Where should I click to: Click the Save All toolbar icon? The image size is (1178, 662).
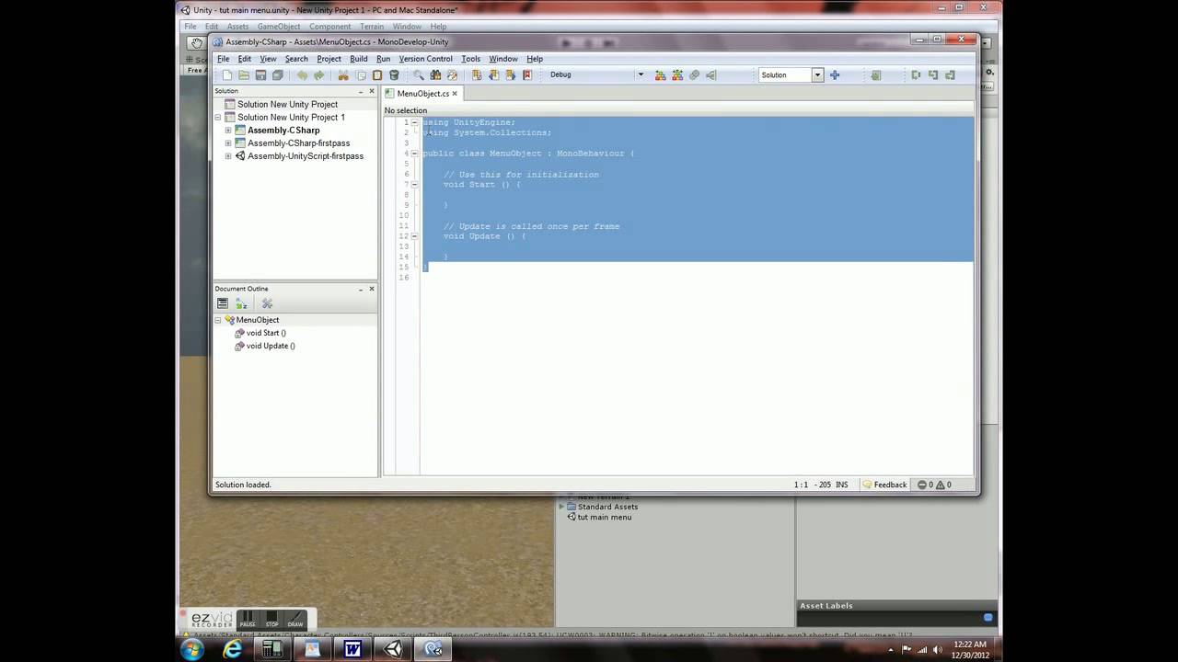(278, 75)
